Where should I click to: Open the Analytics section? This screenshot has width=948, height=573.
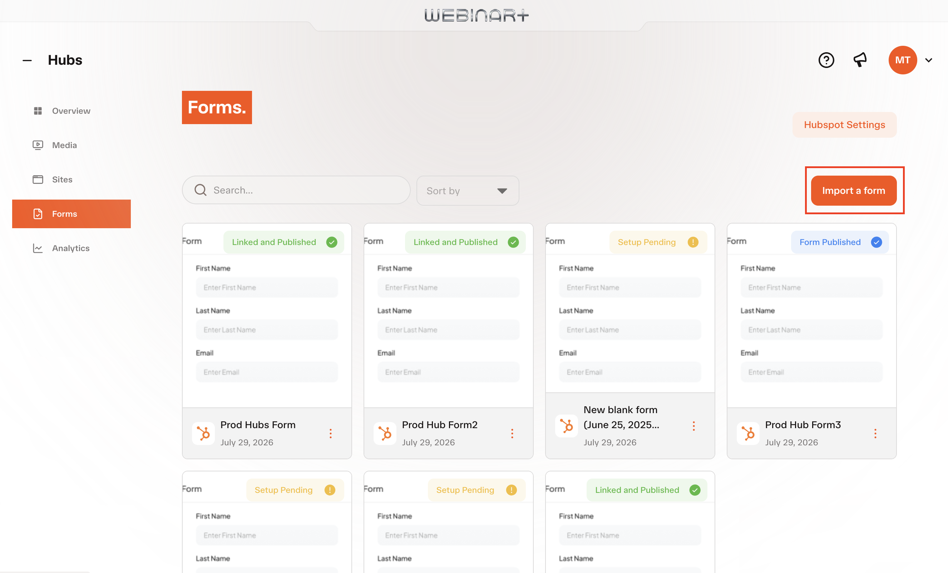click(71, 248)
